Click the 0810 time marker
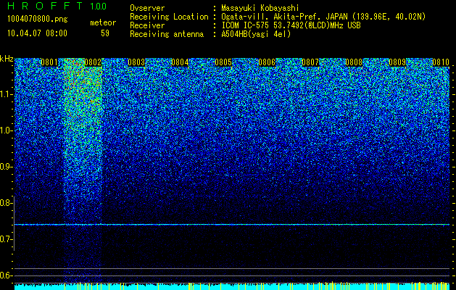Image resolution: width=456 pixels, height=290 pixels. coord(441,62)
